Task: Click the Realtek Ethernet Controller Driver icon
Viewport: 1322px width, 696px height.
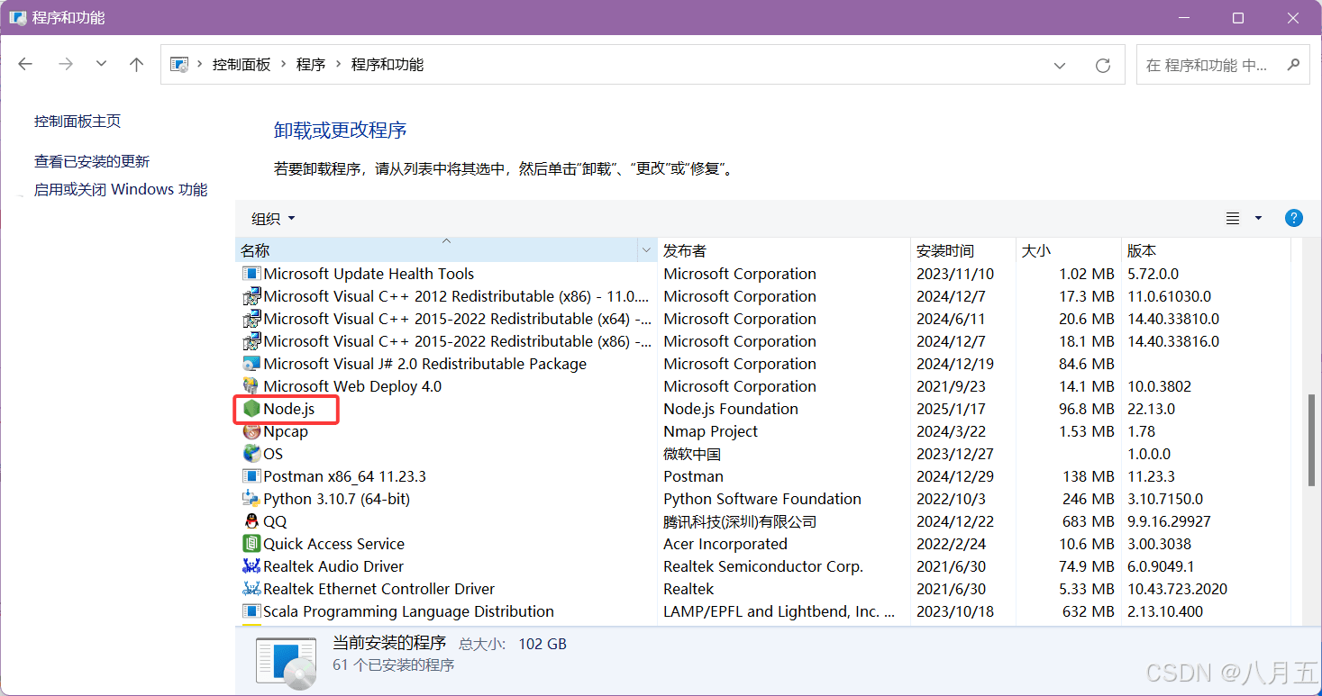Action: pos(251,589)
